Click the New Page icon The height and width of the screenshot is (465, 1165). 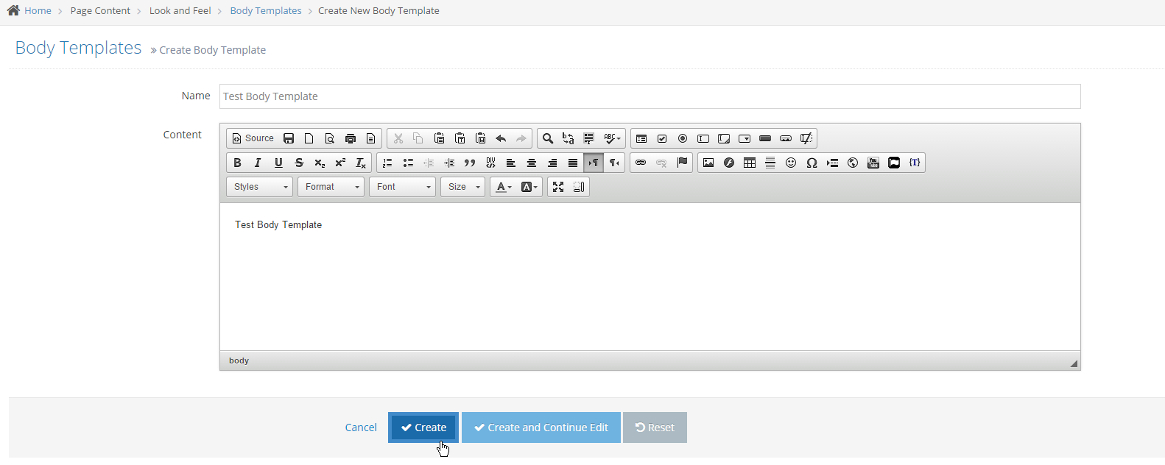pyautogui.click(x=309, y=138)
